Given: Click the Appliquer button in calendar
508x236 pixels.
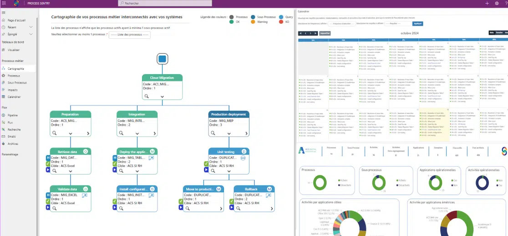Looking at the screenshot, I should click(418, 23).
